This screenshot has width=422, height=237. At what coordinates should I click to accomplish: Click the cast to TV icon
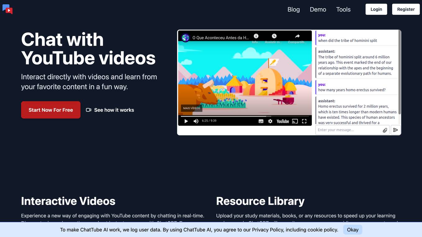[295, 121]
